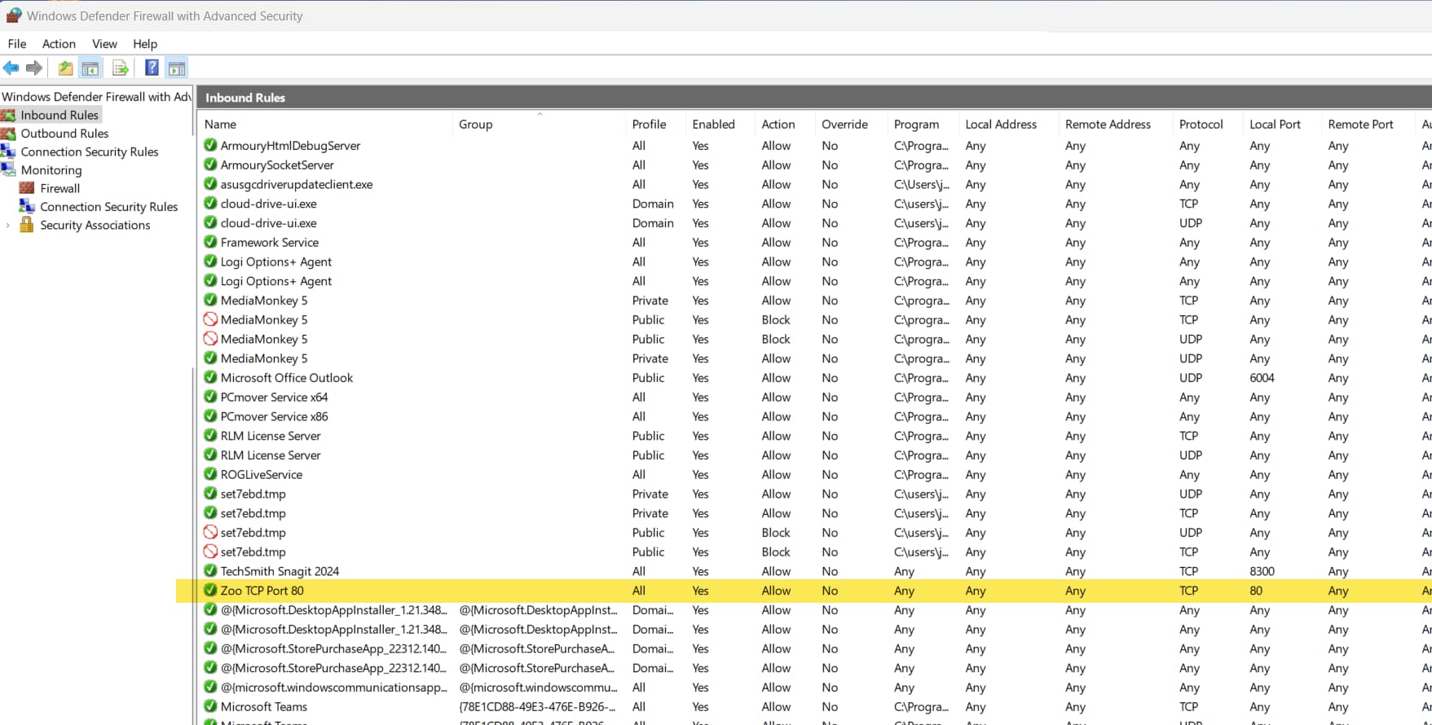Screen dimensions: 1432x725
Task: Click Allow in the Zoo TCP Port 80 row
Action: [776, 591]
